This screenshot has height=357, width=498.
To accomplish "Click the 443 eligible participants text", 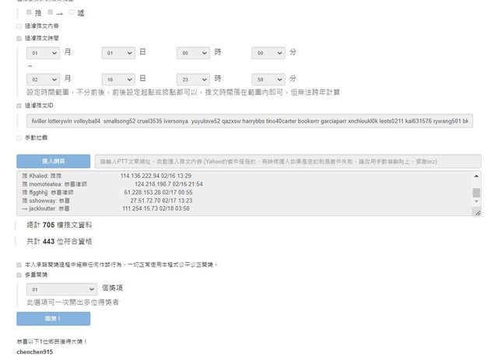I will 59,241.
